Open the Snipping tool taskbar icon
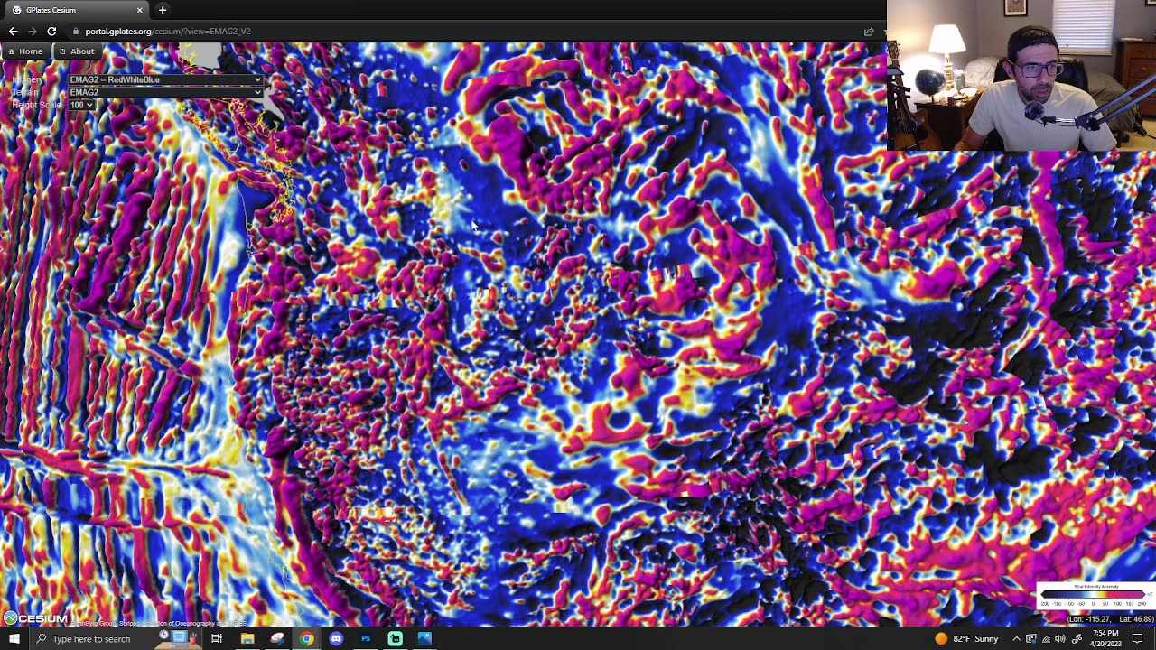The height and width of the screenshot is (650, 1156). tap(277, 639)
